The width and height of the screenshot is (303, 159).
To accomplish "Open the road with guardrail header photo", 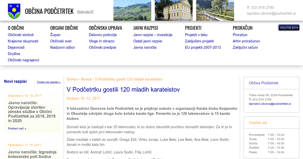I will pyautogui.click(x=215, y=10).
